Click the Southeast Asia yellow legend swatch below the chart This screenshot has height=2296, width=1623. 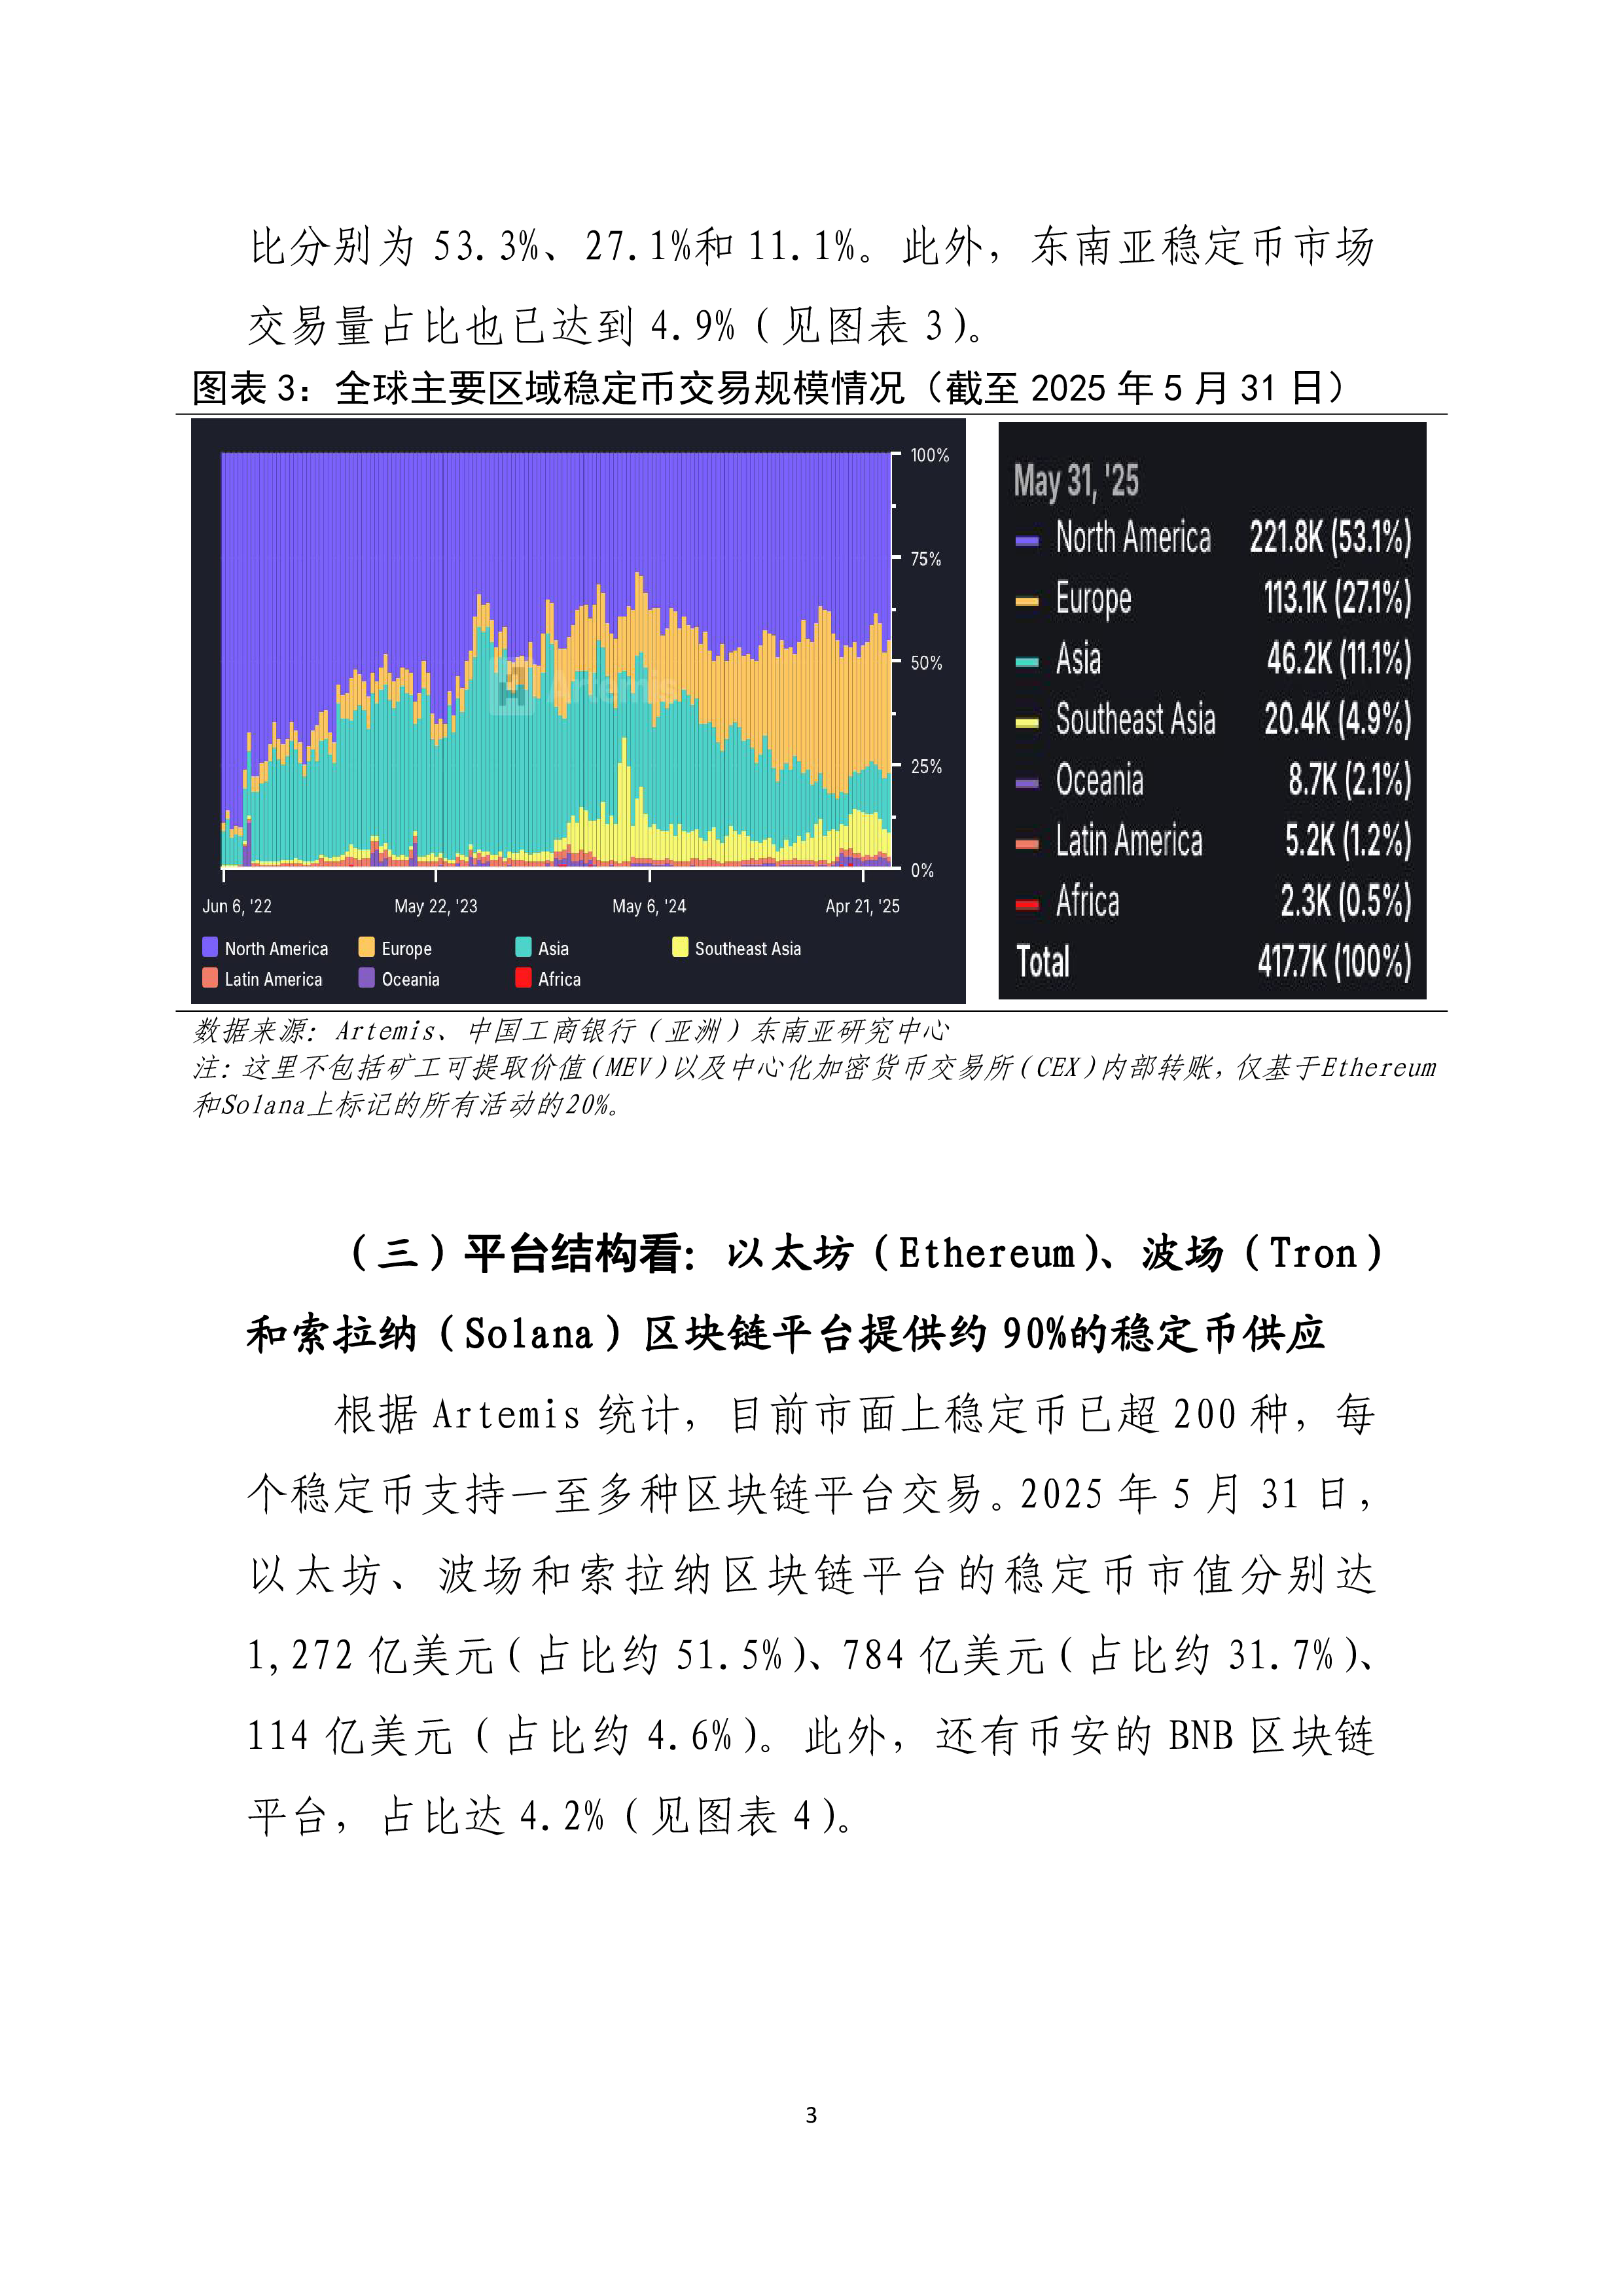tap(680, 946)
